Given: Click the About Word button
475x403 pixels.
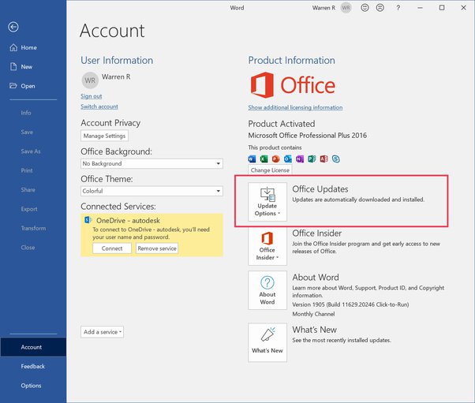Looking at the screenshot, I should [x=267, y=290].
